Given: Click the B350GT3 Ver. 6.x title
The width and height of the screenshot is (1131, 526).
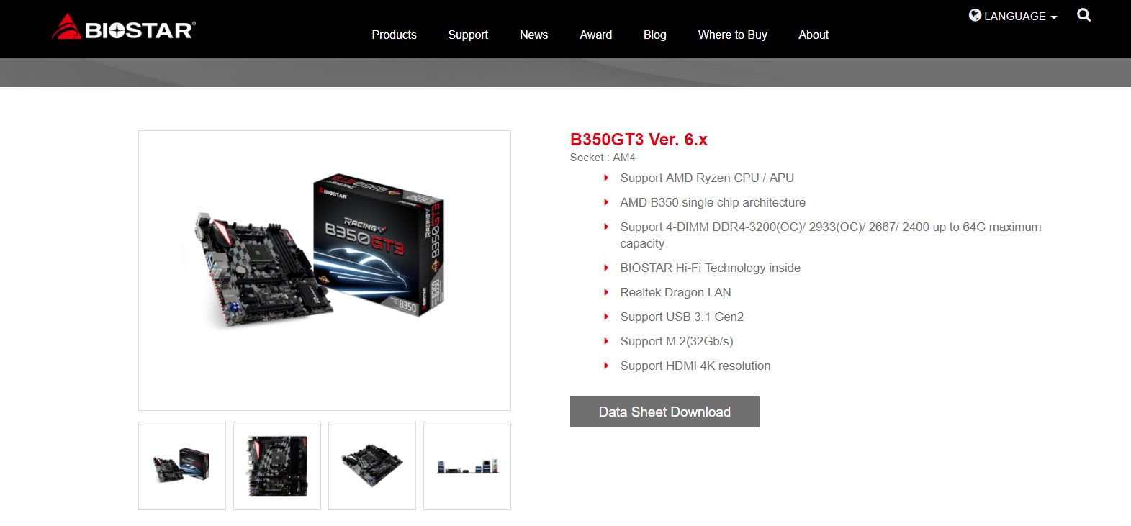Looking at the screenshot, I should (x=639, y=140).
